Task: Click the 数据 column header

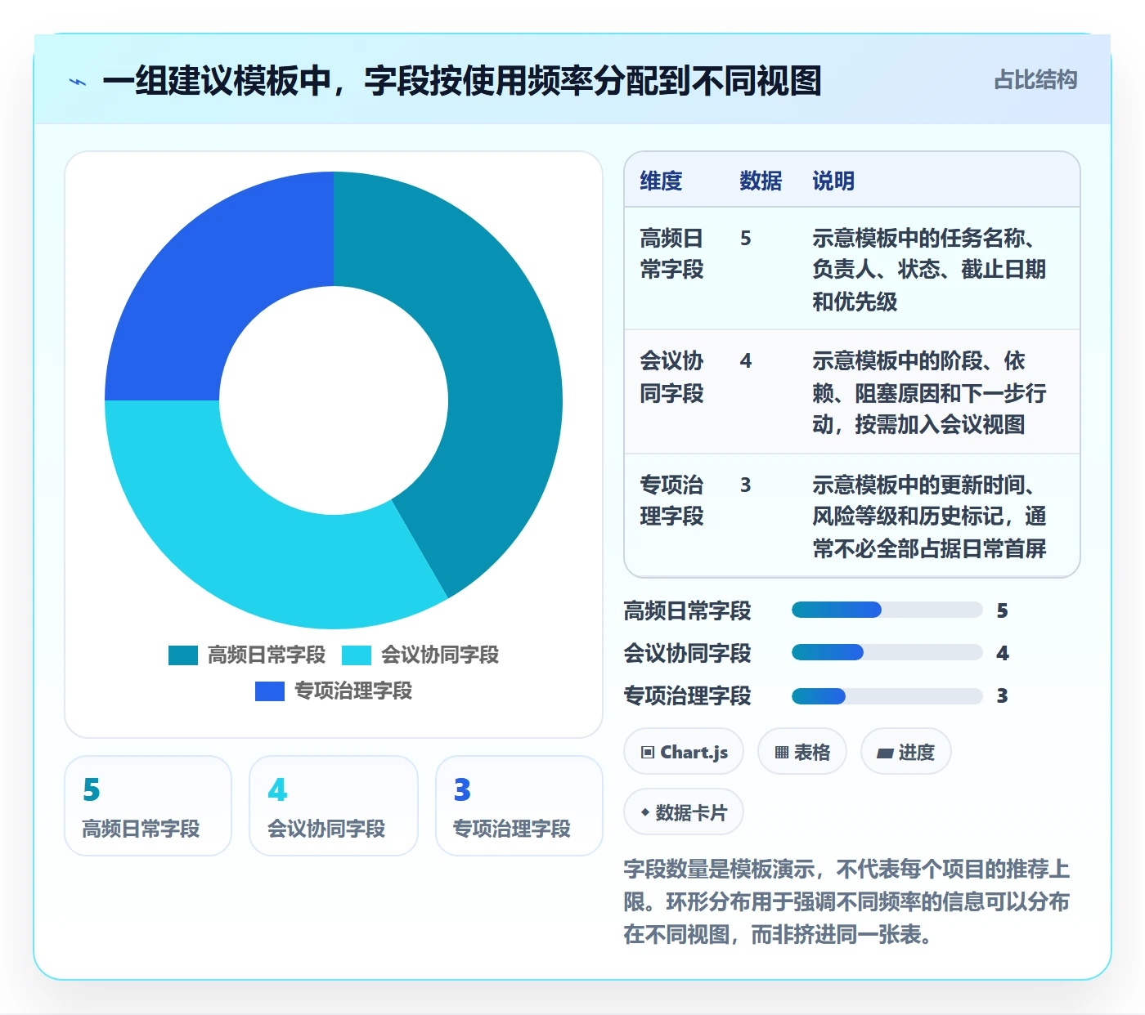Action: point(761,181)
